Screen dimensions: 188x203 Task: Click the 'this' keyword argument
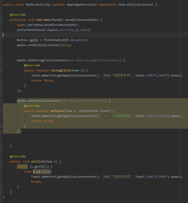pos(65,45)
